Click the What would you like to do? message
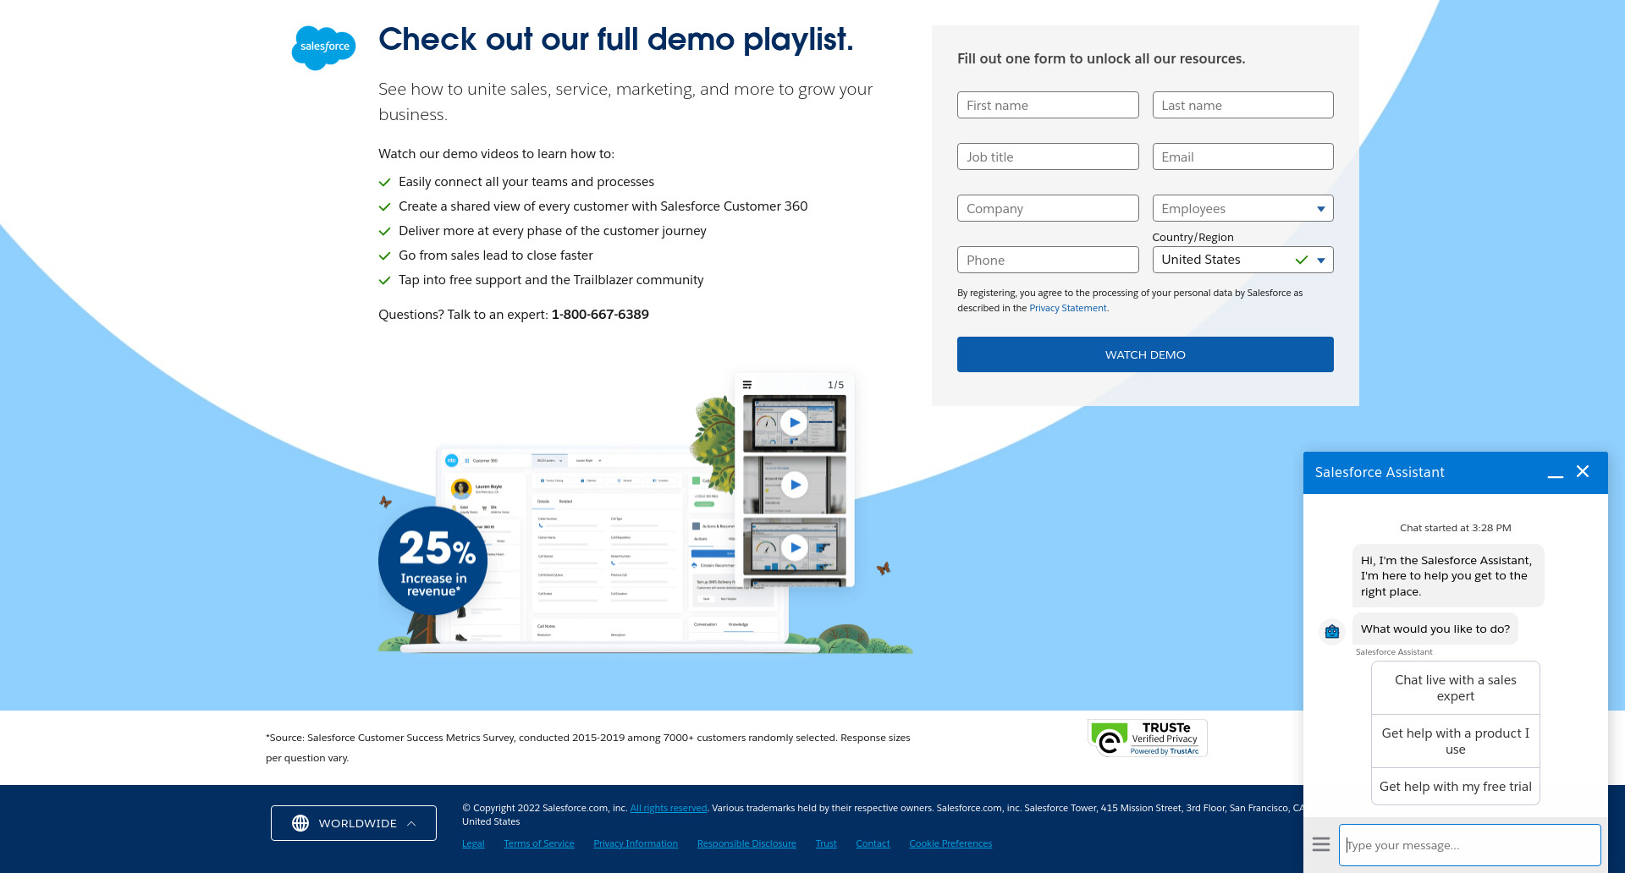 pos(1435,629)
